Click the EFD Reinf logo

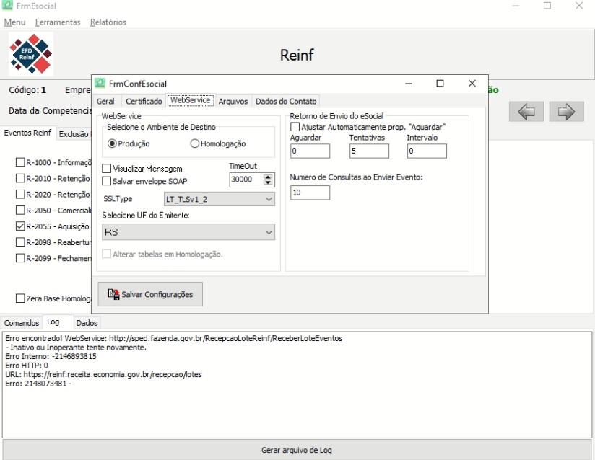pos(31,54)
